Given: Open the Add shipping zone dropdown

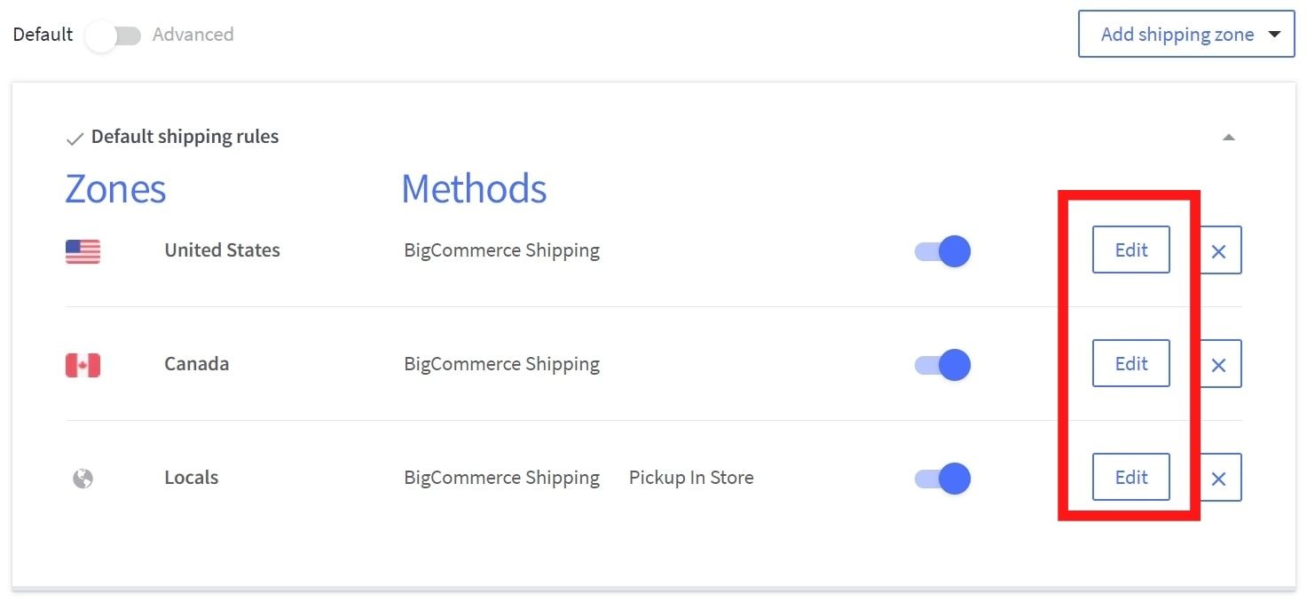Looking at the screenshot, I should click(1185, 35).
